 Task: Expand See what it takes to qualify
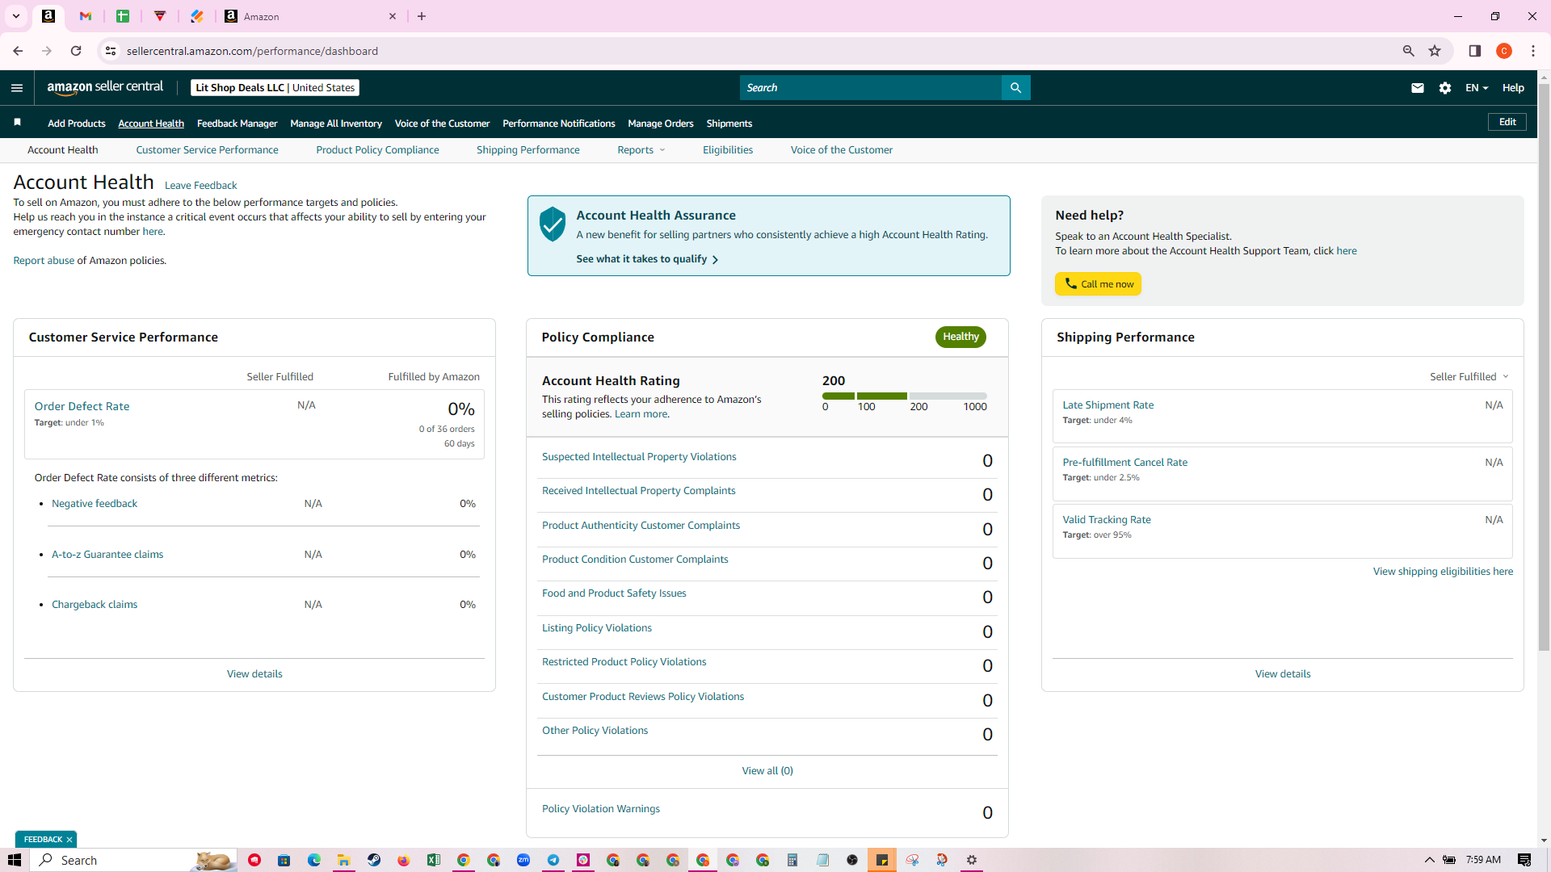click(x=647, y=259)
